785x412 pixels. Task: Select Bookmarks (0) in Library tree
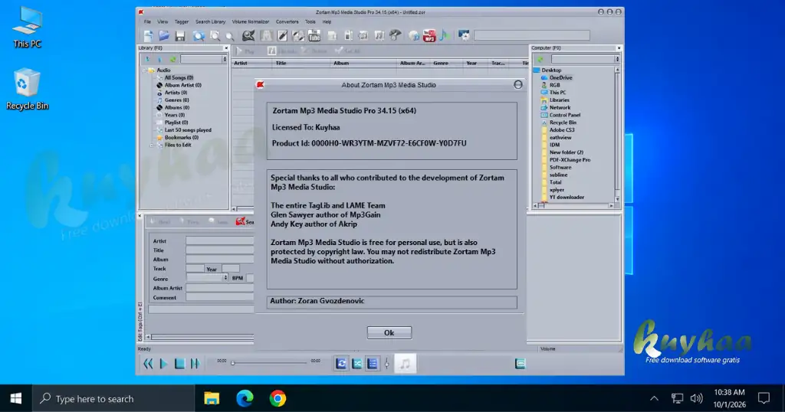tap(181, 138)
